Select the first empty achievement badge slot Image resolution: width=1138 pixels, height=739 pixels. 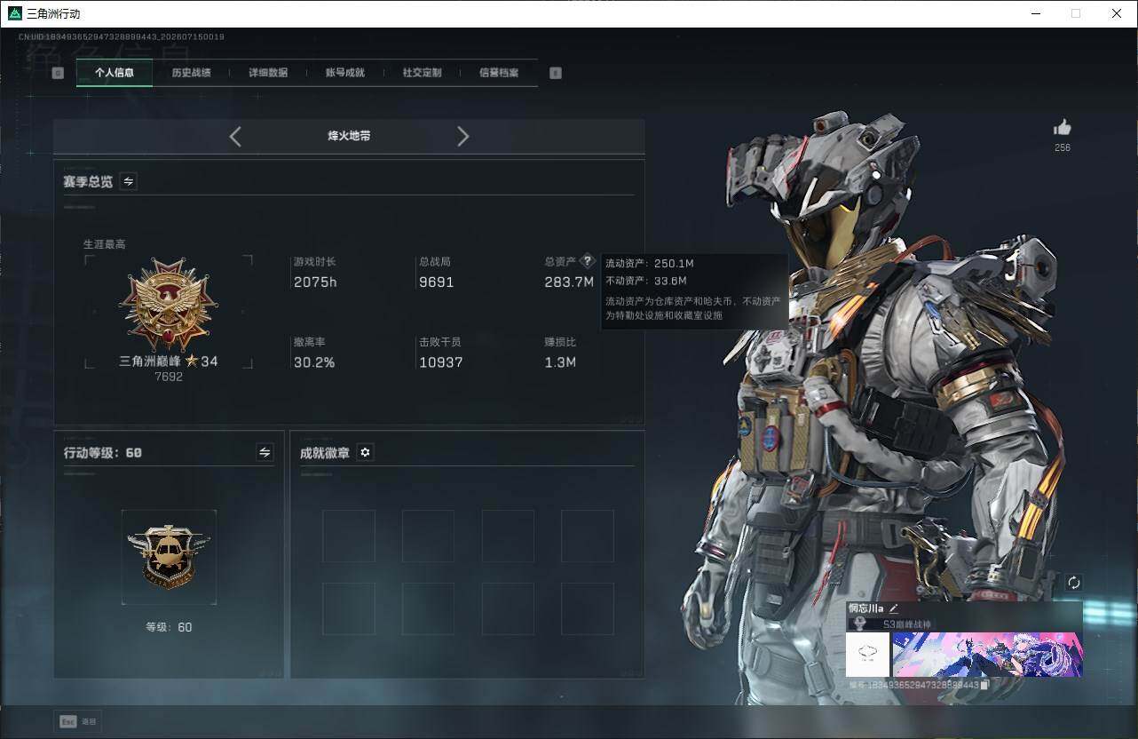click(x=349, y=536)
